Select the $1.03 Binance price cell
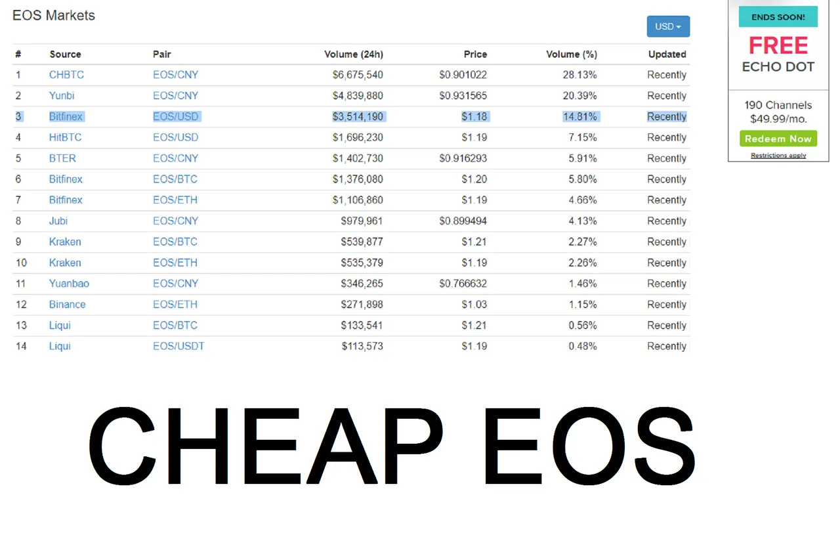 pyautogui.click(x=474, y=305)
